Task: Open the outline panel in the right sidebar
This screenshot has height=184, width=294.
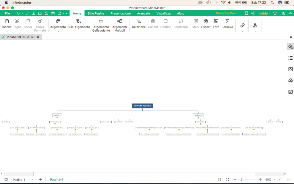Action: click(290, 58)
